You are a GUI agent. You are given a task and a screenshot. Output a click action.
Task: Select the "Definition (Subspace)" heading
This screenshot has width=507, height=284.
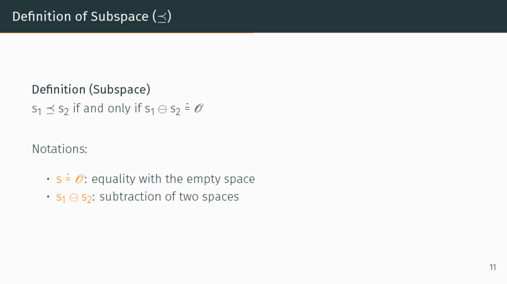(91, 90)
